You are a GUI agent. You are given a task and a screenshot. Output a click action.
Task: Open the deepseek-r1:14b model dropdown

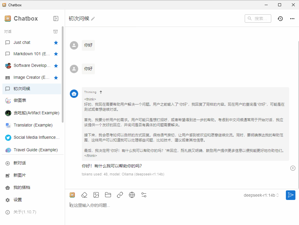[261, 195]
